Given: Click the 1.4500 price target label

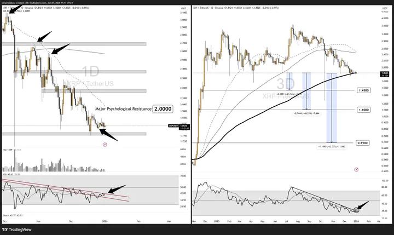Looking at the screenshot, I should [x=364, y=90].
